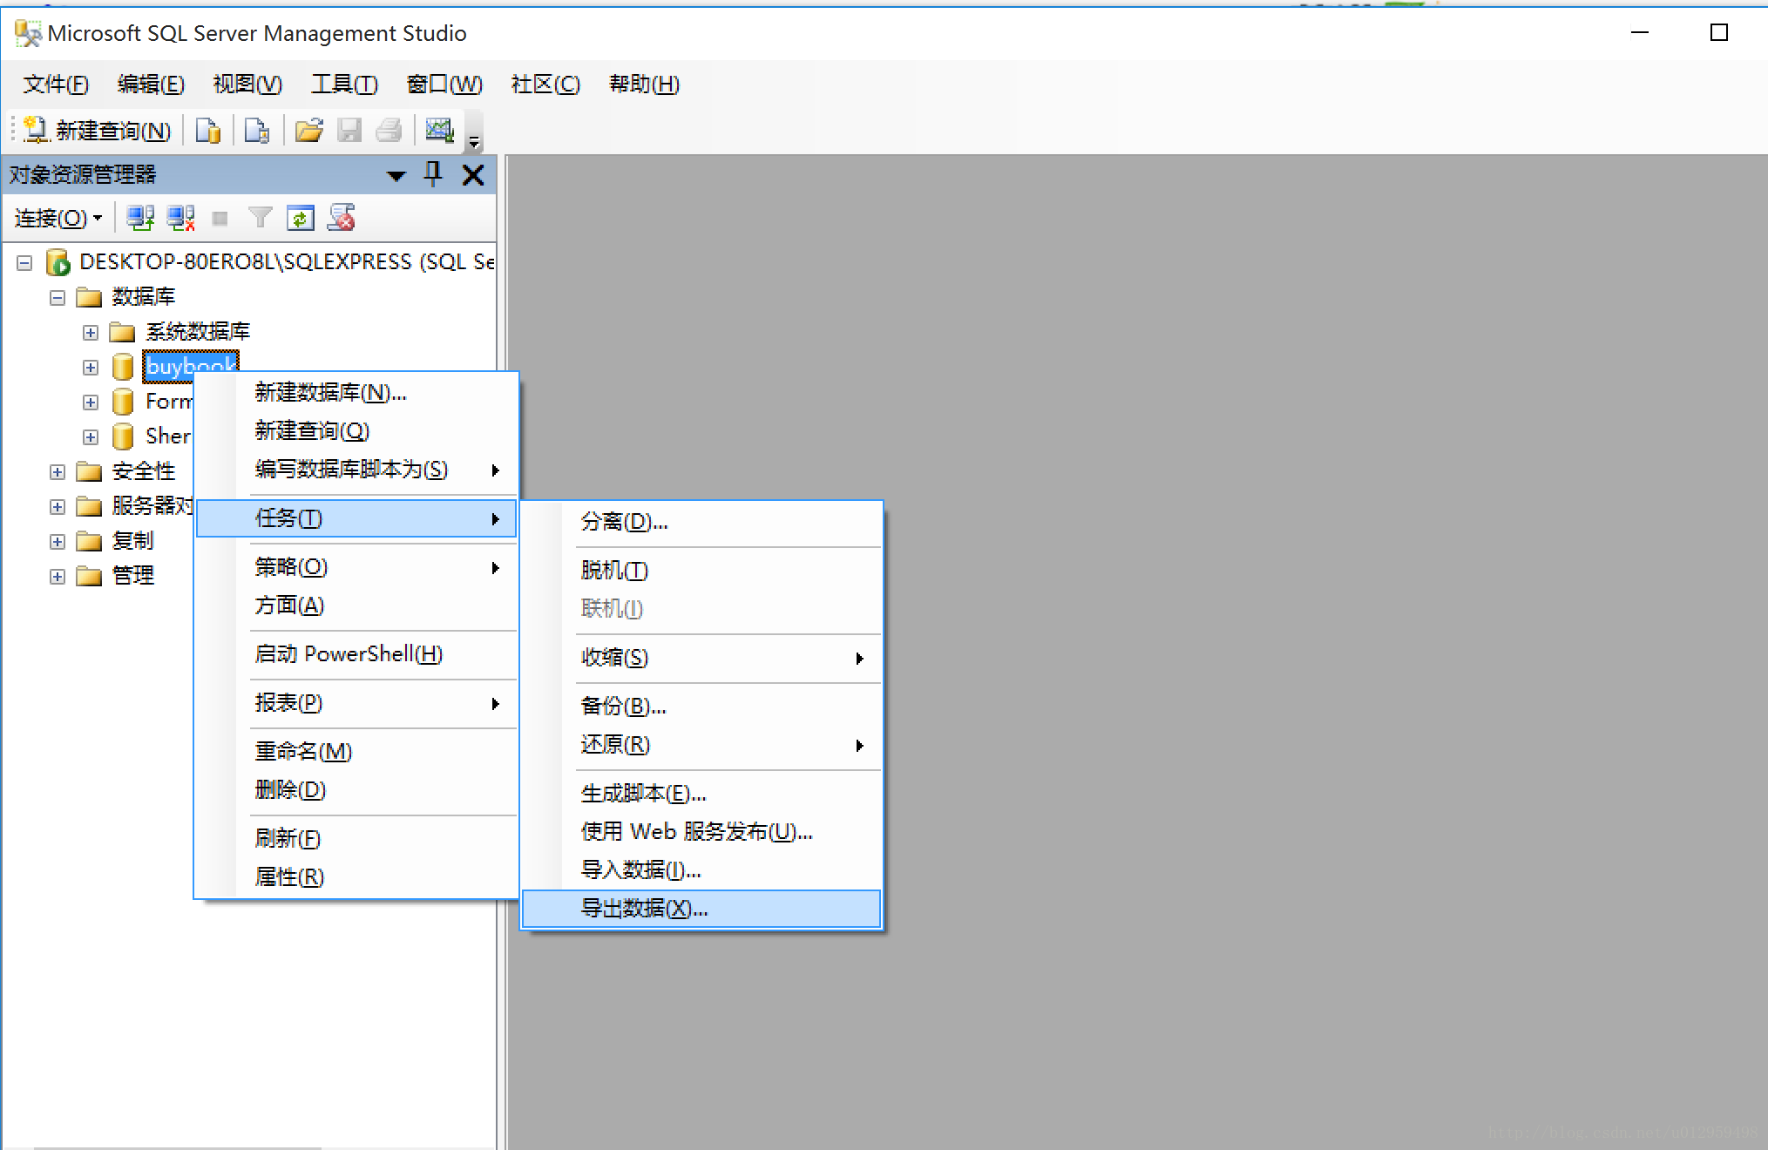This screenshot has height=1150, width=1768.
Task: Expand the buybook database node
Action: 91,368
